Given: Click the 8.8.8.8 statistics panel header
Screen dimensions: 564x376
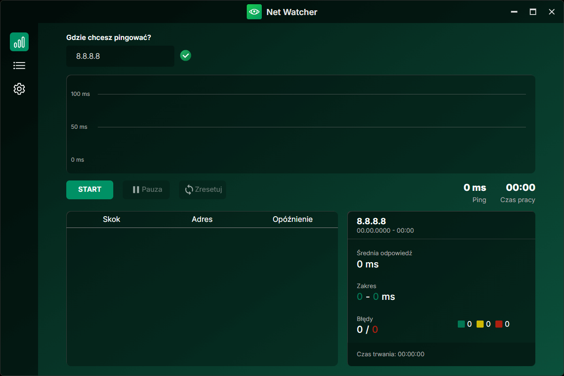Looking at the screenshot, I should (x=441, y=225).
